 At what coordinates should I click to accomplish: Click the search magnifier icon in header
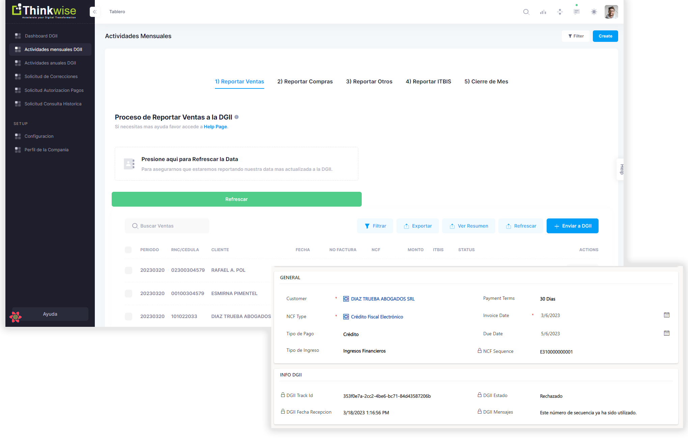526,12
